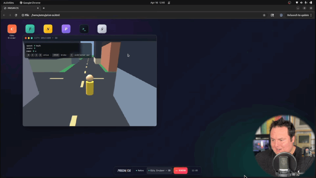Click the speed readout in game HUD
Image resolution: width=316 pixels, height=178 pixels.
click(x=33, y=46)
